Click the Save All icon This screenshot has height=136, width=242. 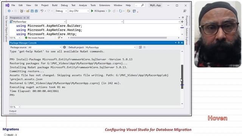pos(36,11)
